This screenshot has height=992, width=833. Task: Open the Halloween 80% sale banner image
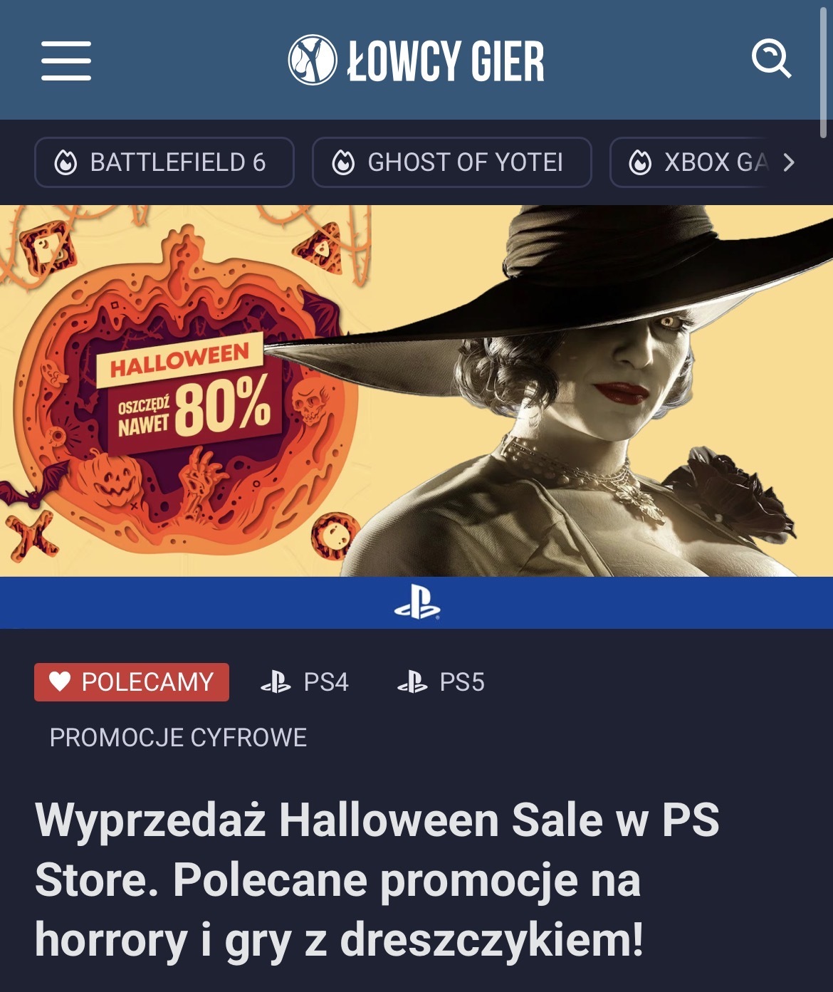[416, 417]
